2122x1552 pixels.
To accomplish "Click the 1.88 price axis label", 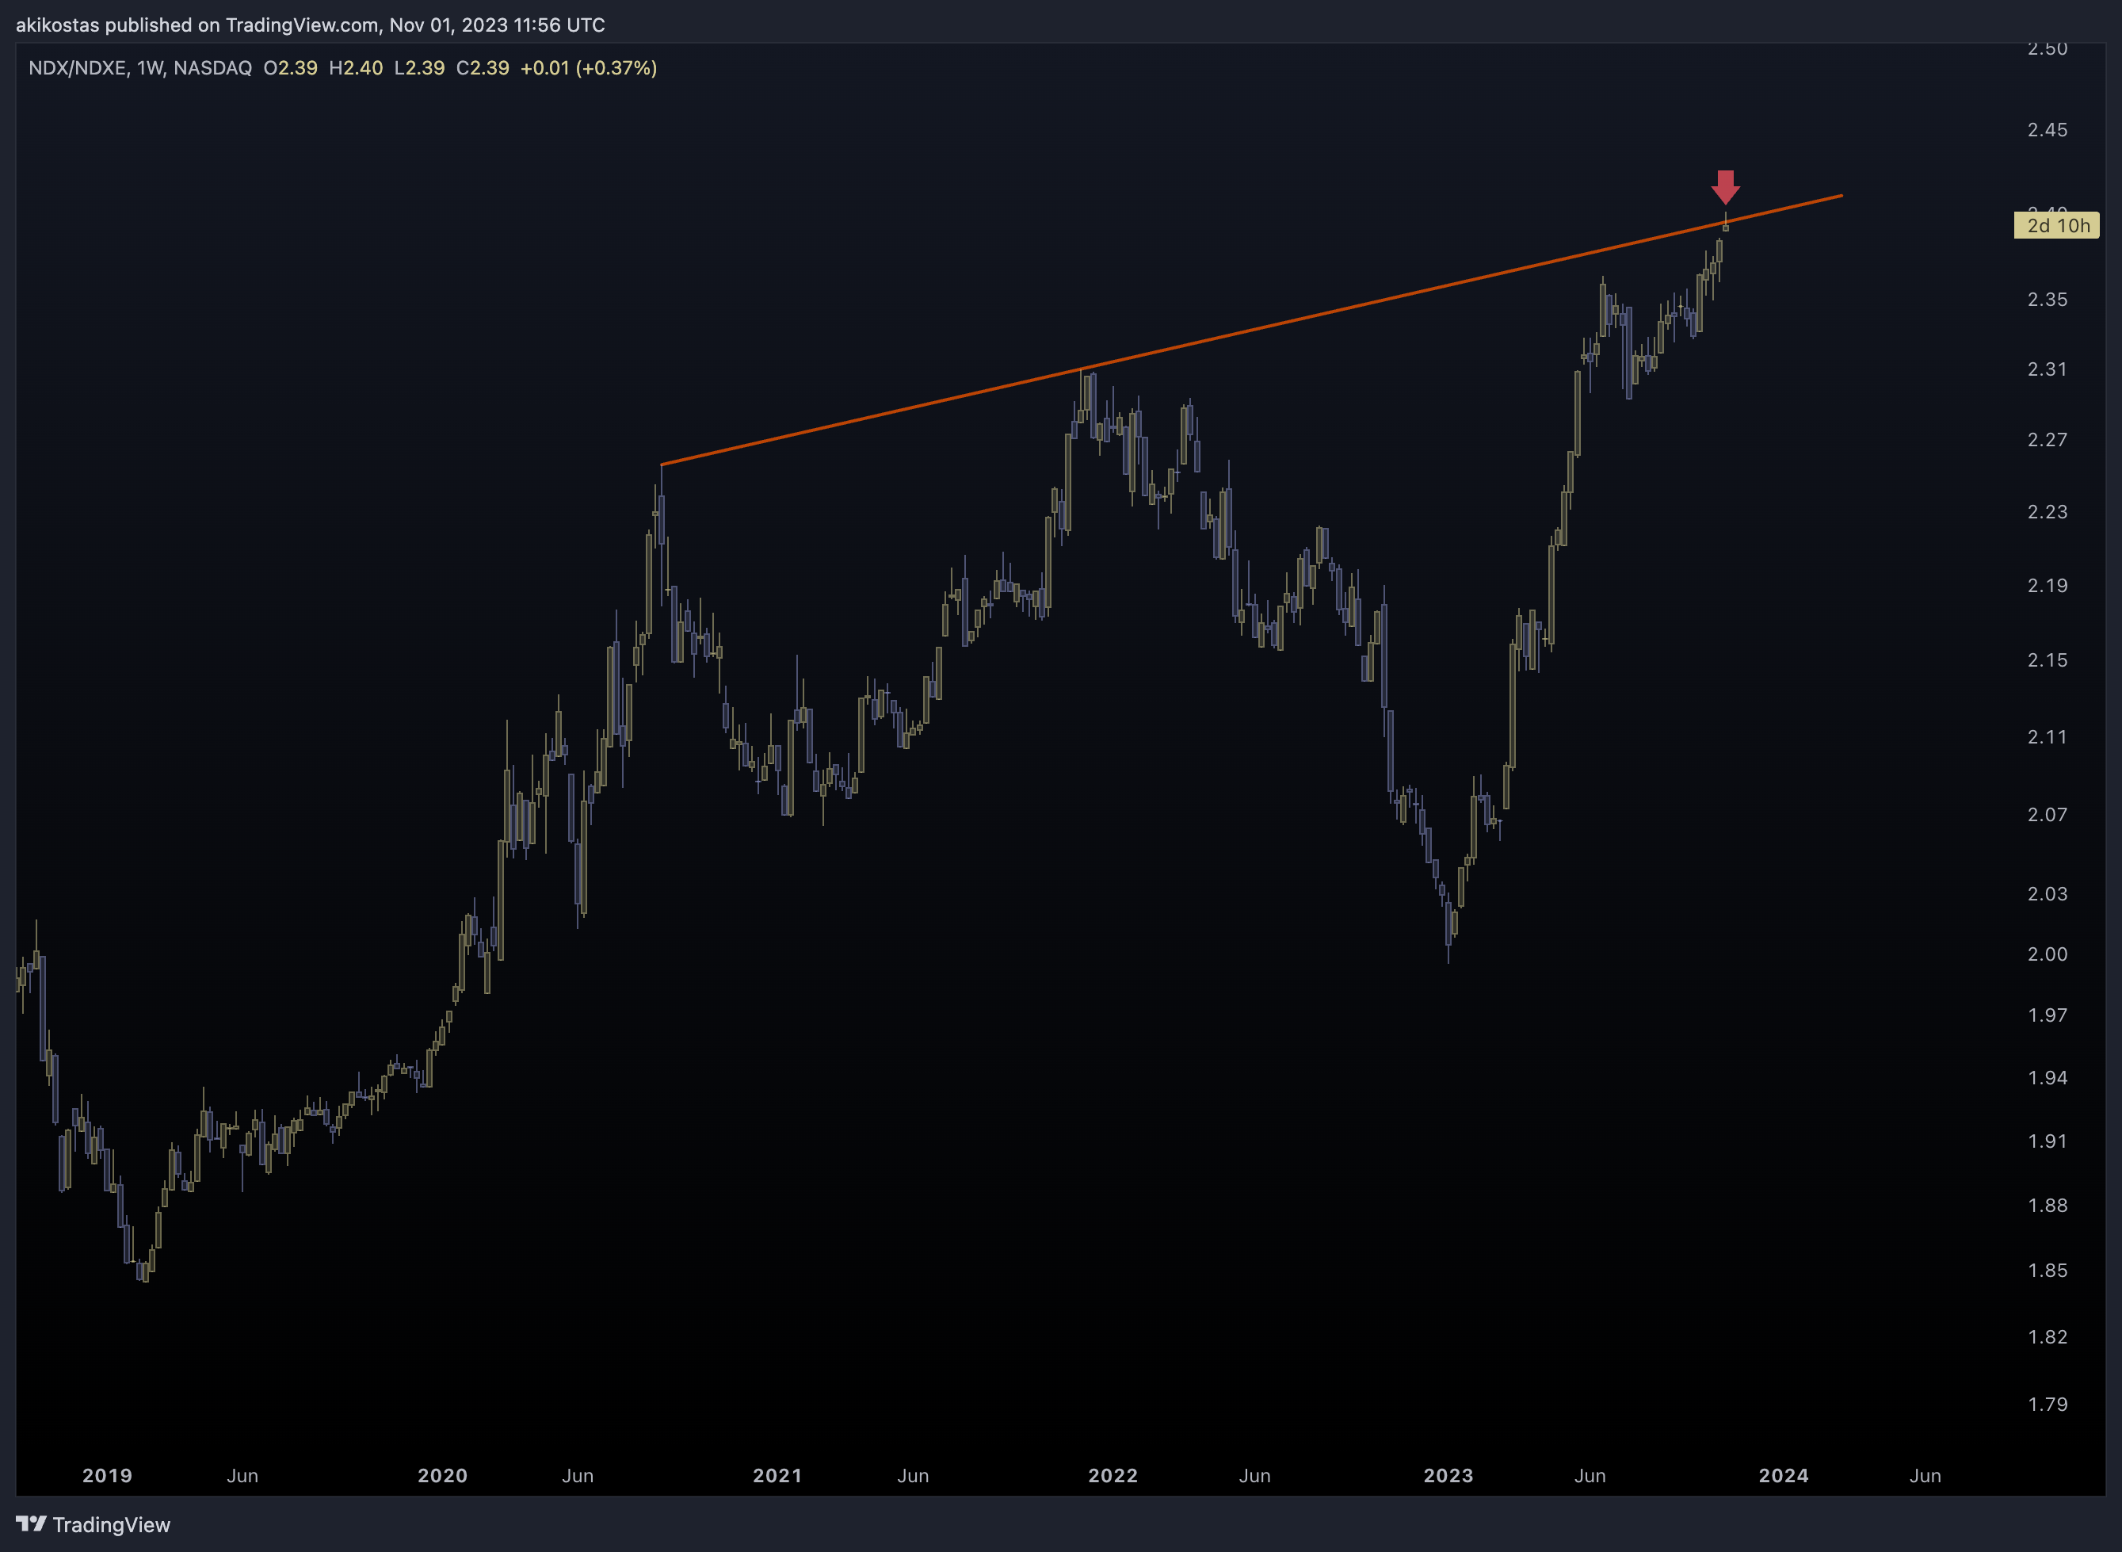I will click(2047, 1206).
